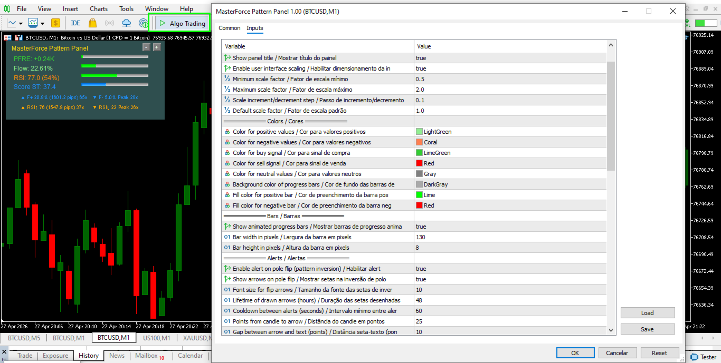Click the Save button

tap(648, 329)
